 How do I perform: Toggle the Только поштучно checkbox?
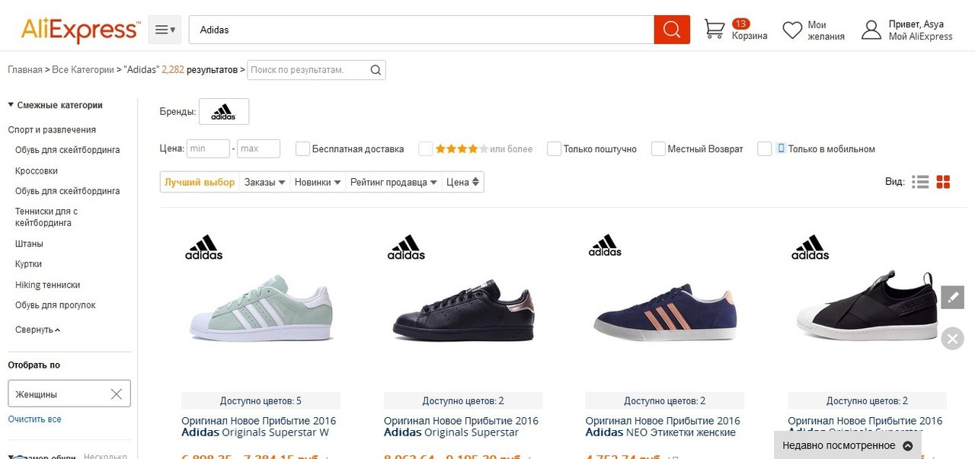(x=555, y=148)
